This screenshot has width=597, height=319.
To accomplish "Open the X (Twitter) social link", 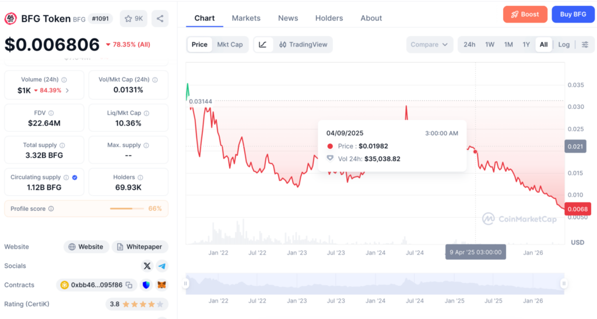I will pos(147,266).
